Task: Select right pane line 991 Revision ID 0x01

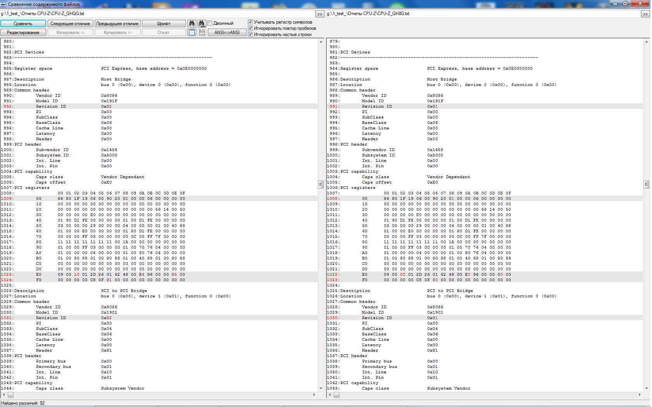Action: 485,106
